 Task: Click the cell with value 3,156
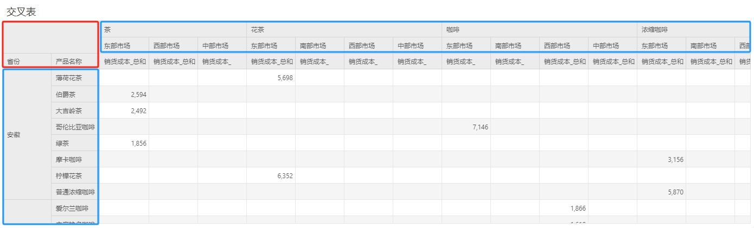point(661,159)
